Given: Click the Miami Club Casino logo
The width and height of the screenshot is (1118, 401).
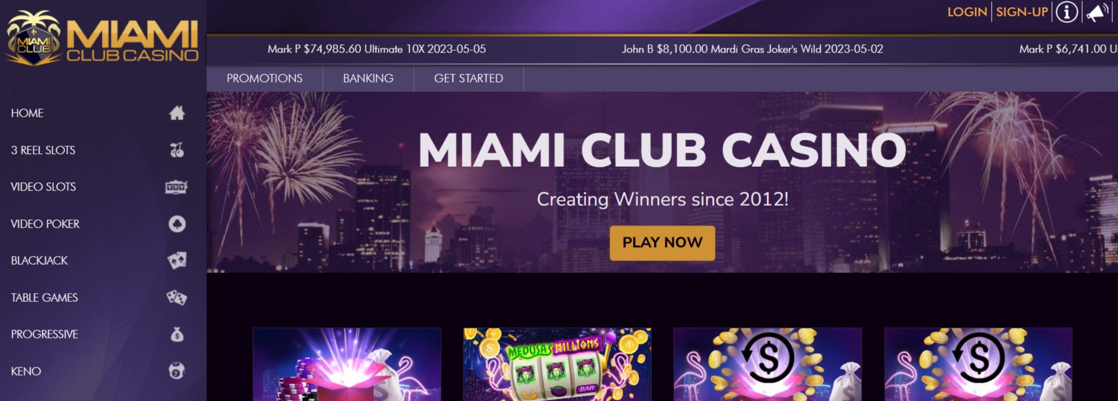Looking at the screenshot, I should [102, 38].
